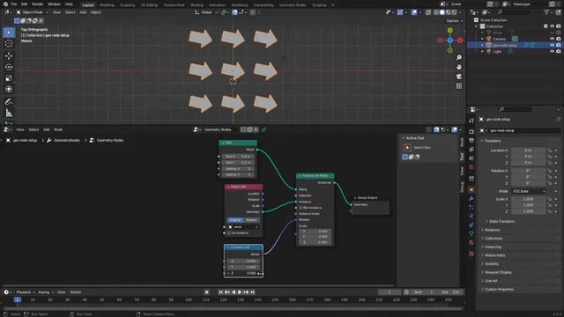Open World properties tab icon

(x=471, y=166)
